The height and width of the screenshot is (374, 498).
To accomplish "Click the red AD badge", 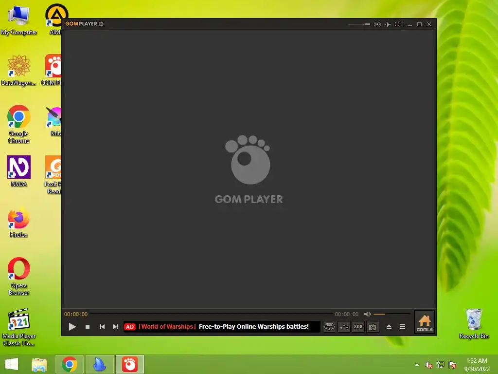I will click(x=129, y=327).
